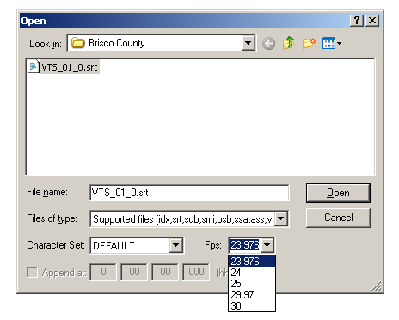Viewport: 399px width, 320px height.
Task: Select the VTS_01_0.srt file
Action: pyautogui.click(x=64, y=67)
